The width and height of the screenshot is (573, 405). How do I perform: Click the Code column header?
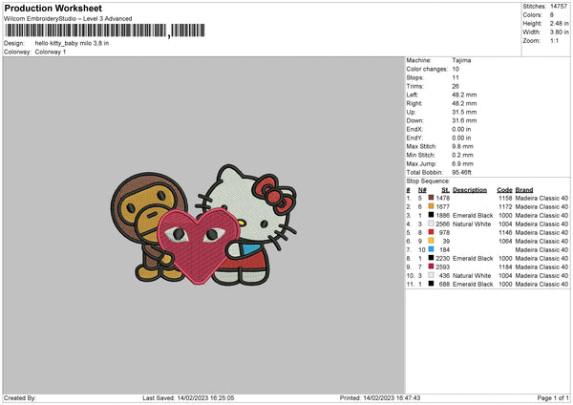504,189
